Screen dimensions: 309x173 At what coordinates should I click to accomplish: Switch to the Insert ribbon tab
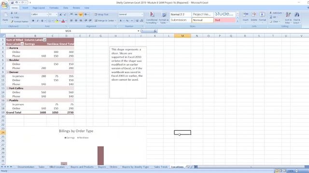(25, 8)
